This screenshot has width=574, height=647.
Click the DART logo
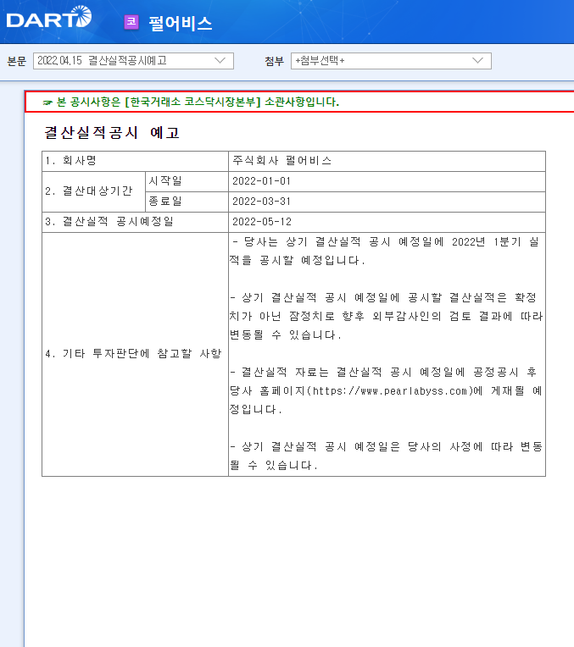tap(49, 17)
